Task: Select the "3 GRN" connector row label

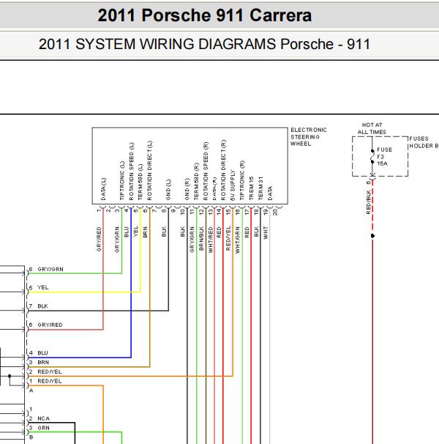Action: point(40,428)
